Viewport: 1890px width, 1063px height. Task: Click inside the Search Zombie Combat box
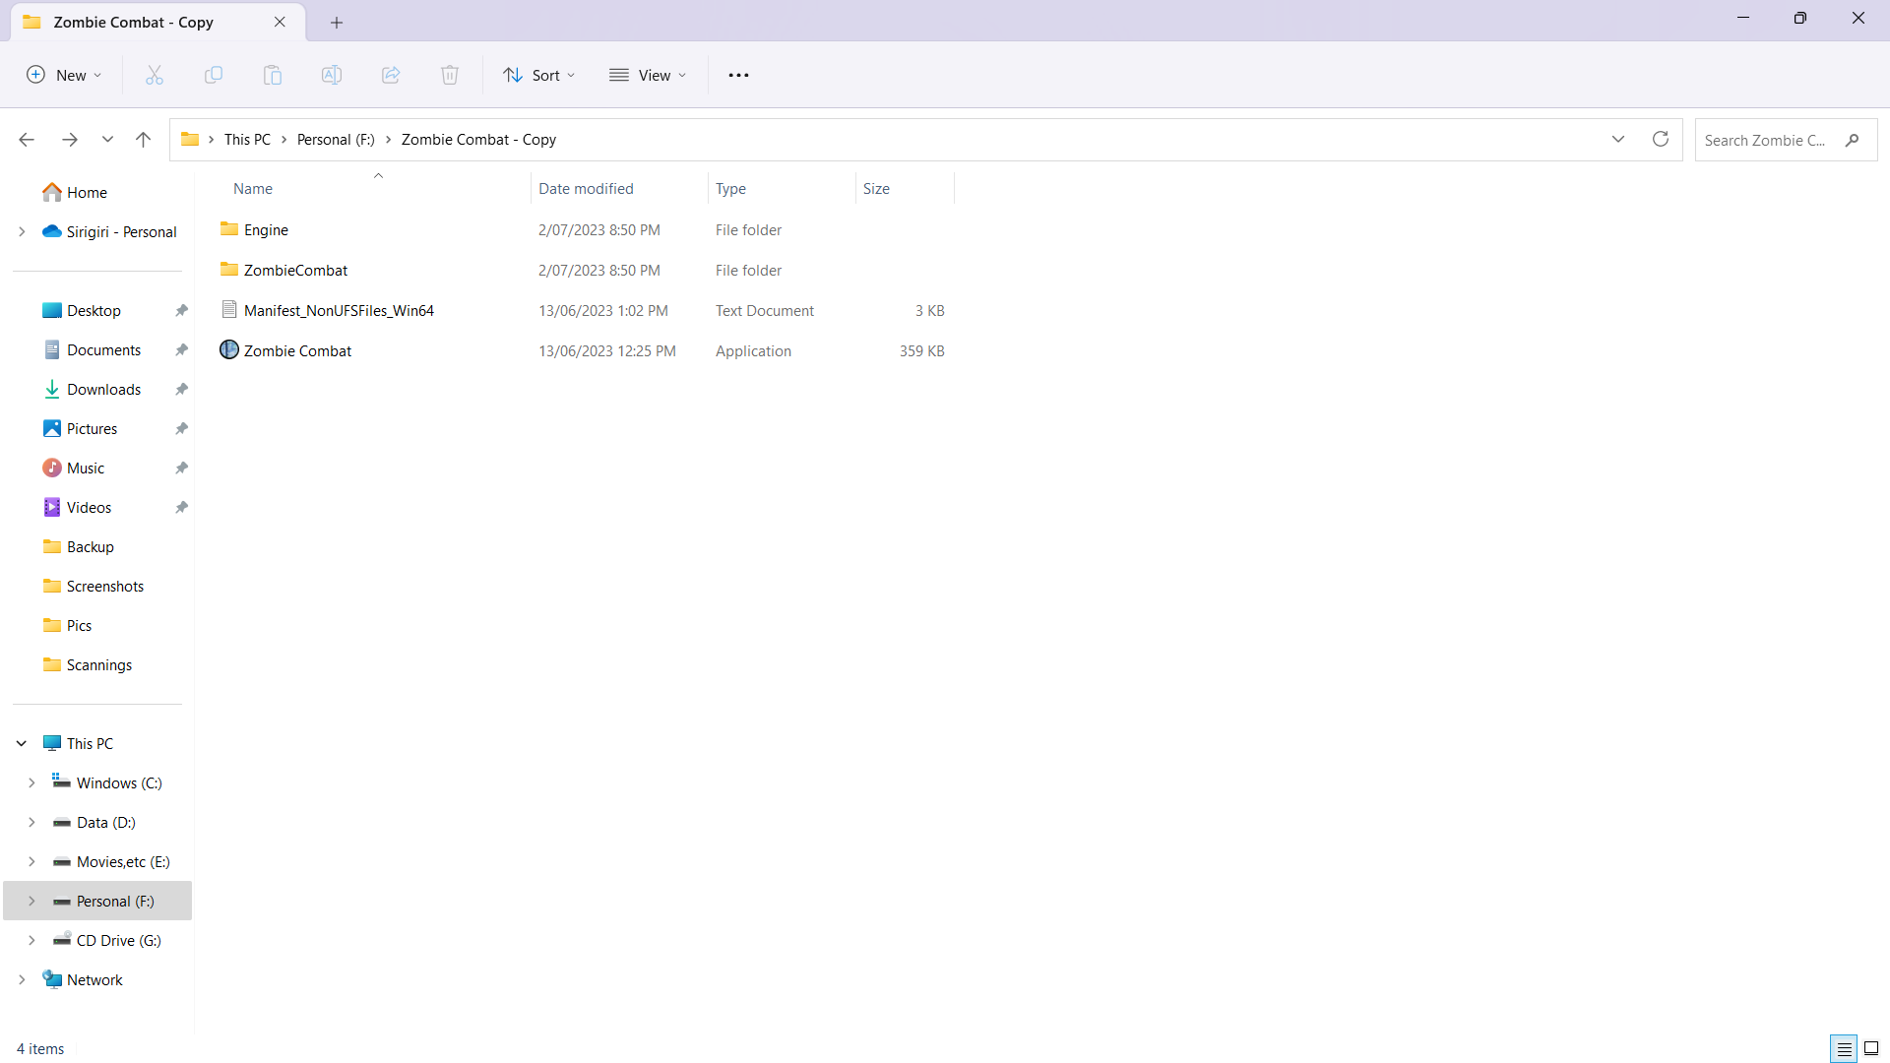coord(1772,140)
